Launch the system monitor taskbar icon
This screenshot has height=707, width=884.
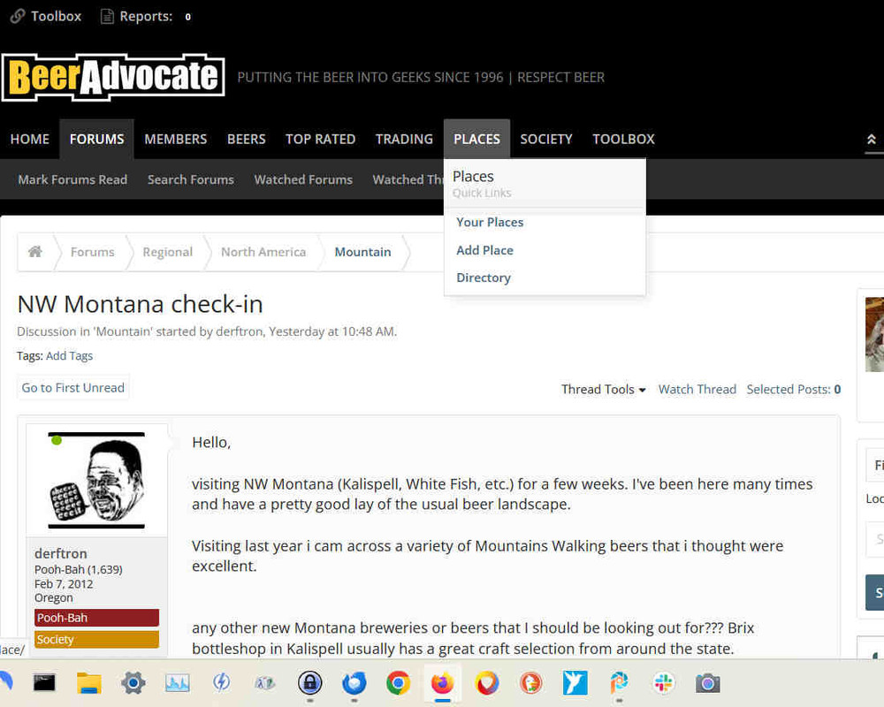[x=177, y=683]
